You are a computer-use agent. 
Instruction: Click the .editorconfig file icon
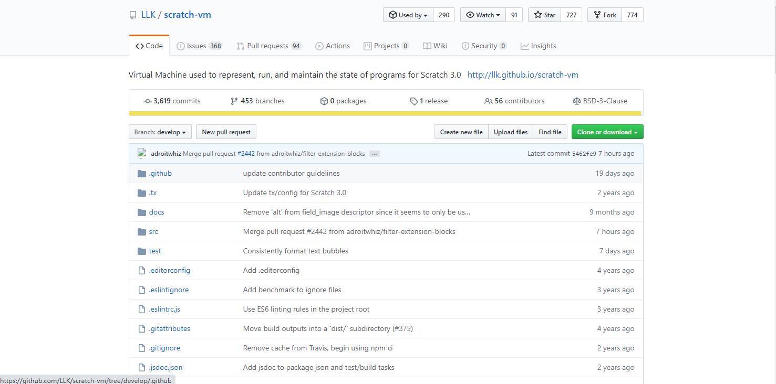pos(141,271)
